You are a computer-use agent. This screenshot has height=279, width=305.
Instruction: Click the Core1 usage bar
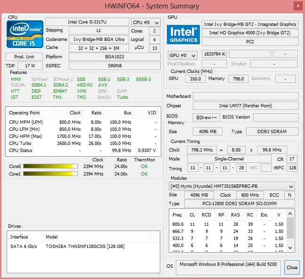(x=50, y=174)
